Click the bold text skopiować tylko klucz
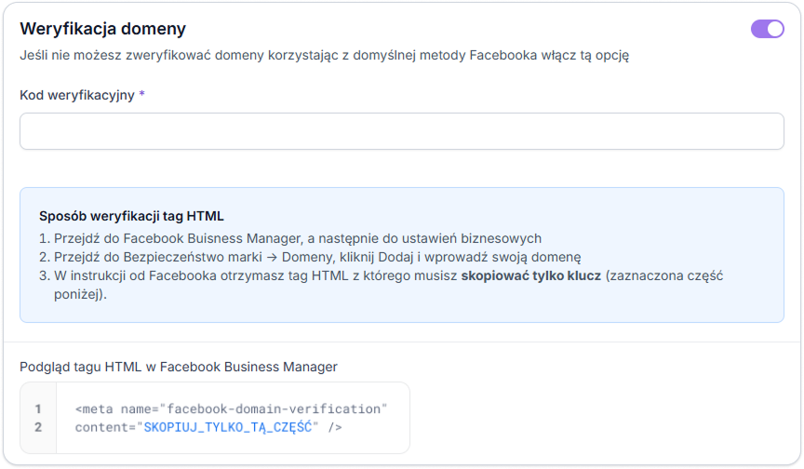 click(x=530, y=275)
